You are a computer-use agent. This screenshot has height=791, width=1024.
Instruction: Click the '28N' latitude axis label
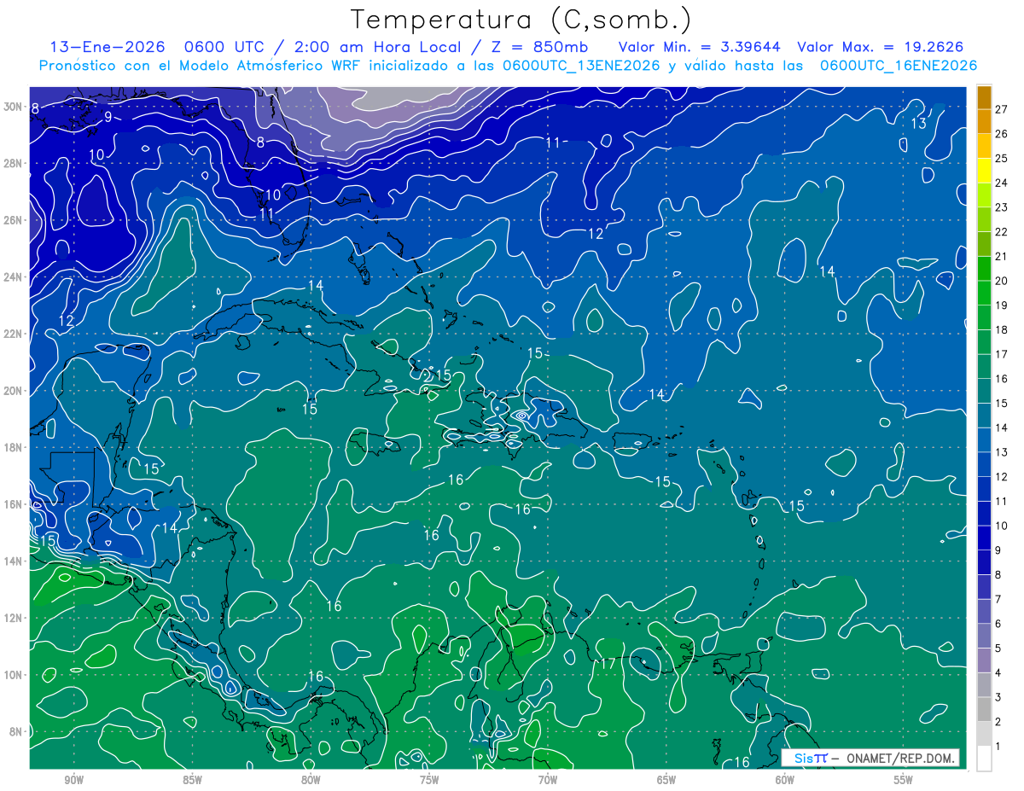pos(12,163)
